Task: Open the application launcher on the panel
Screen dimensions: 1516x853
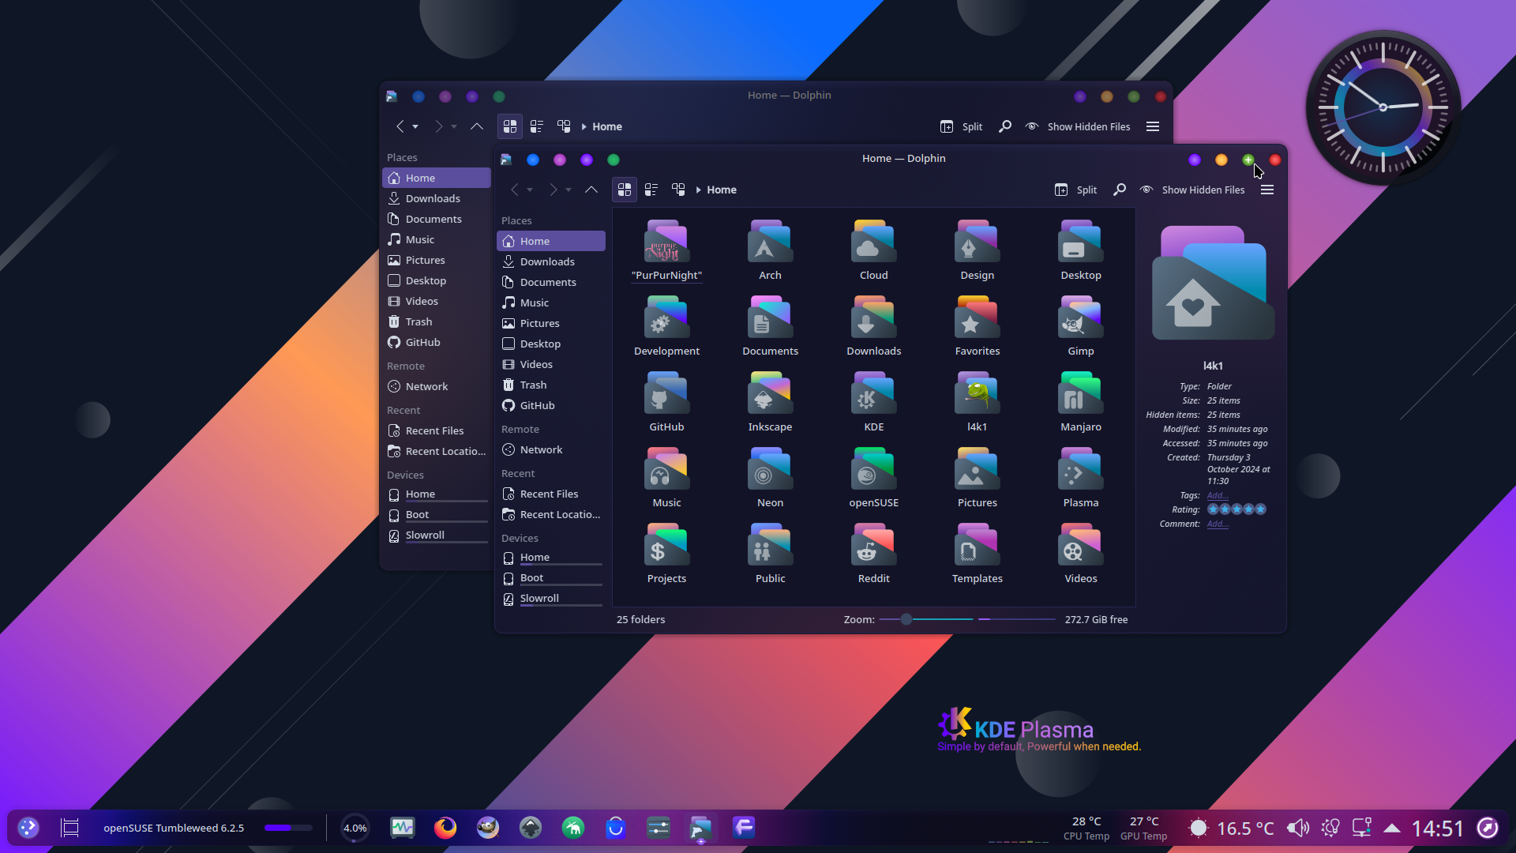Action: 28,828
